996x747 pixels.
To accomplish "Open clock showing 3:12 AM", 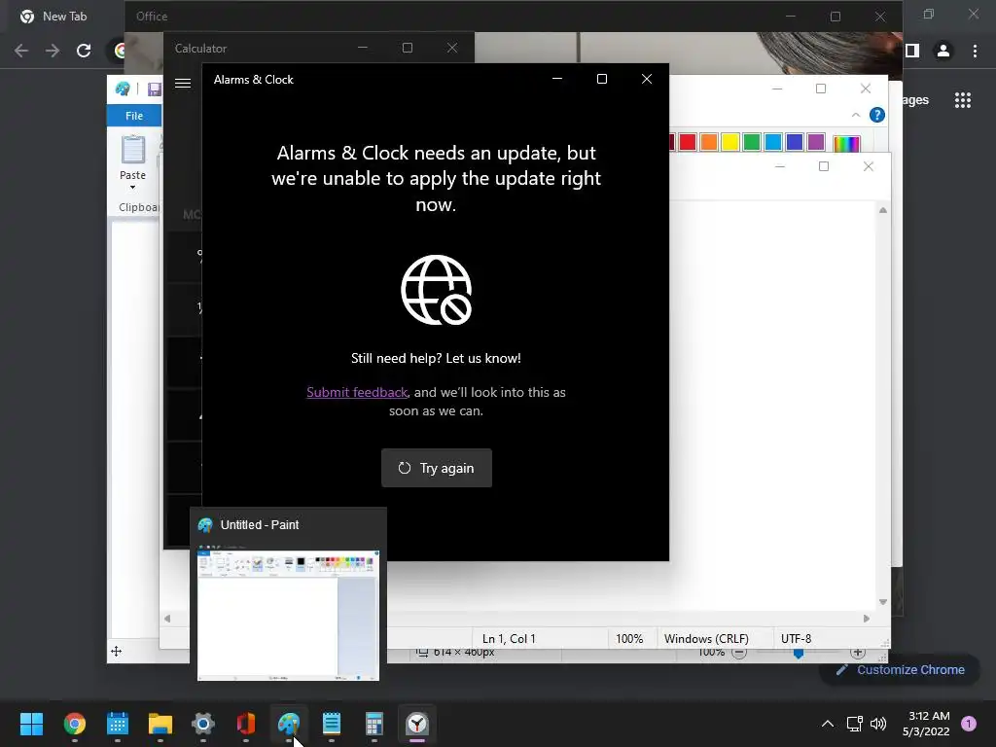I will pyautogui.click(x=926, y=724).
